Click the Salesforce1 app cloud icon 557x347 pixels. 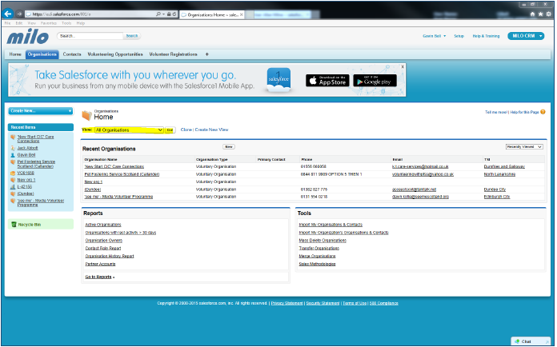coord(278,80)
